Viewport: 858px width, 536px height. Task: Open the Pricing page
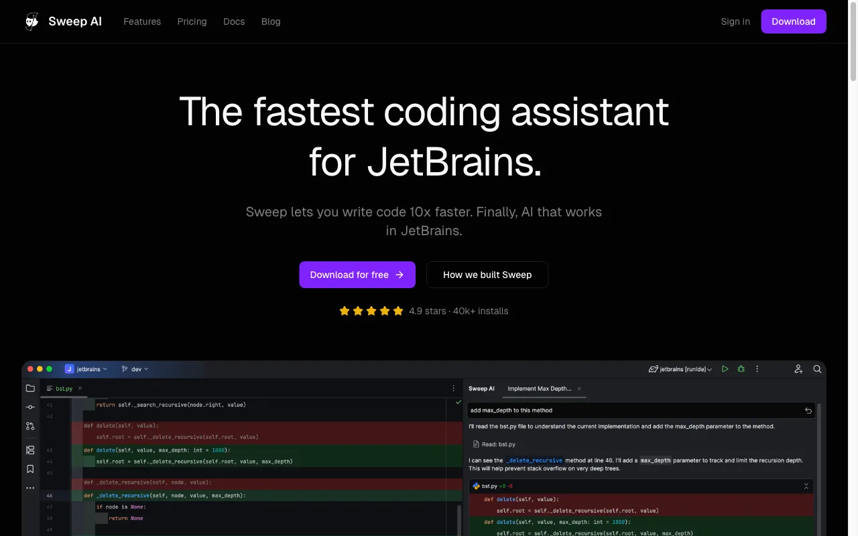pyautogui.click(x=192, y=21)
